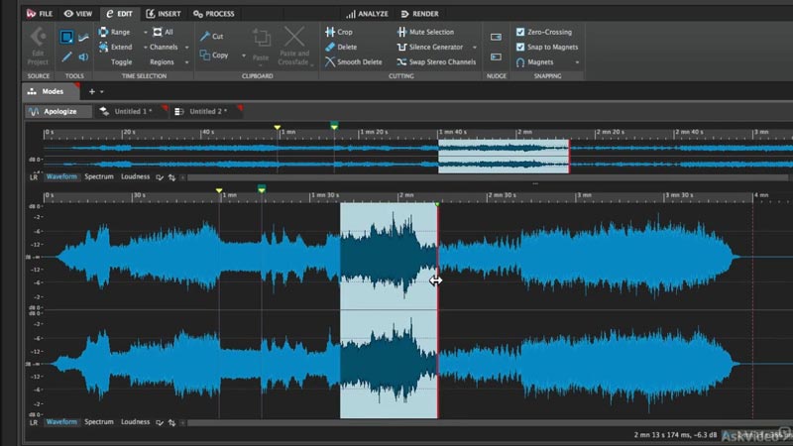The height and width of the screenshot is (446, 793).
Task: Select the play speaker tool
Action: click(x=83, y=57)
